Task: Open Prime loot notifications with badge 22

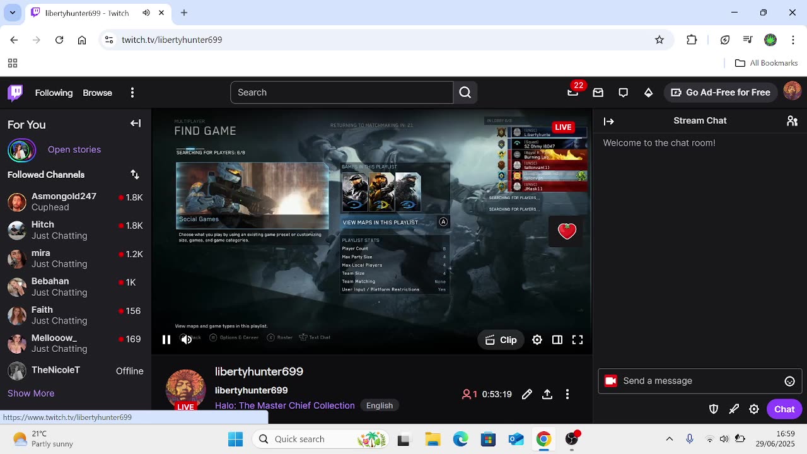Action: tap(573, 92)
